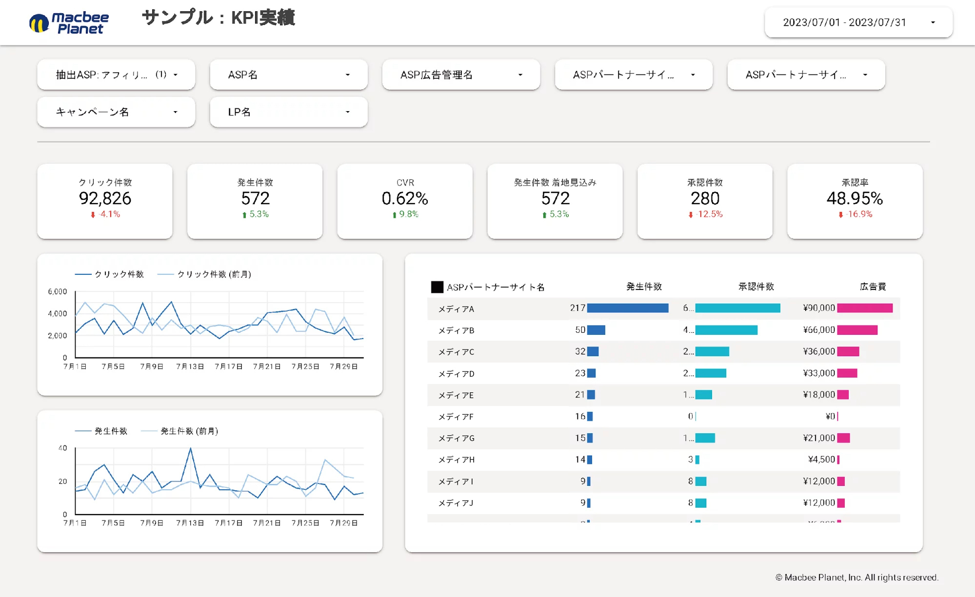
Task: Open the 抽出ASP filter dropdown
Action: [116, 75]
